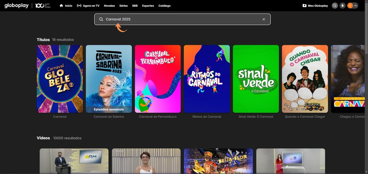Click the house icon beside Início

(x=61, y=6)
